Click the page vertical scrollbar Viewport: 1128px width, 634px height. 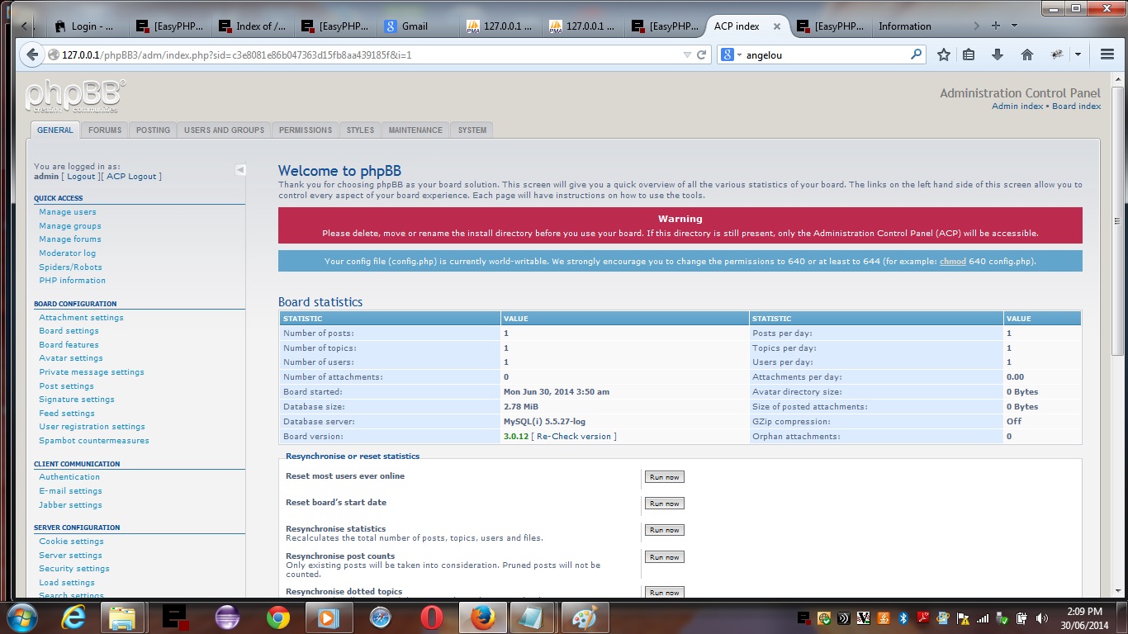coord(1117,220)
